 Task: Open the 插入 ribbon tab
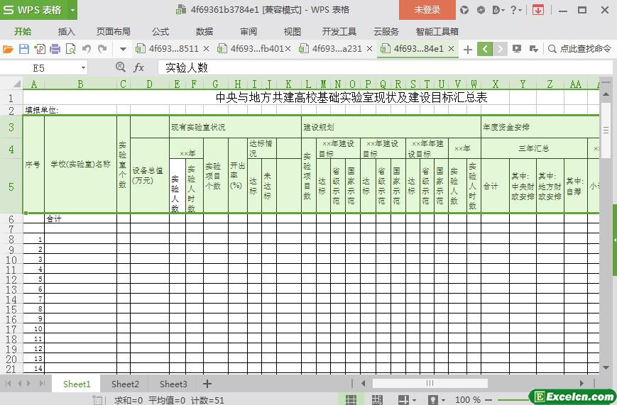[66, 31]
